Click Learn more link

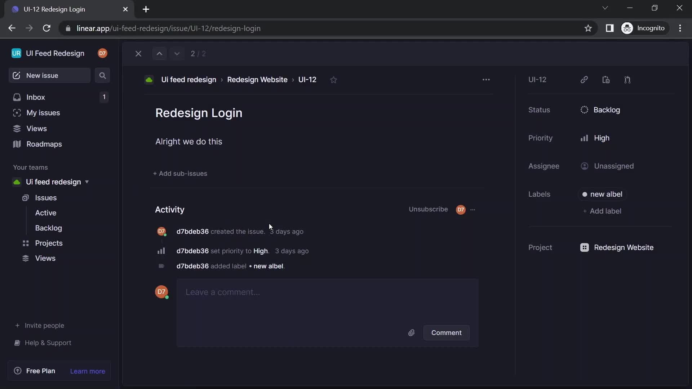pos(88,371)
